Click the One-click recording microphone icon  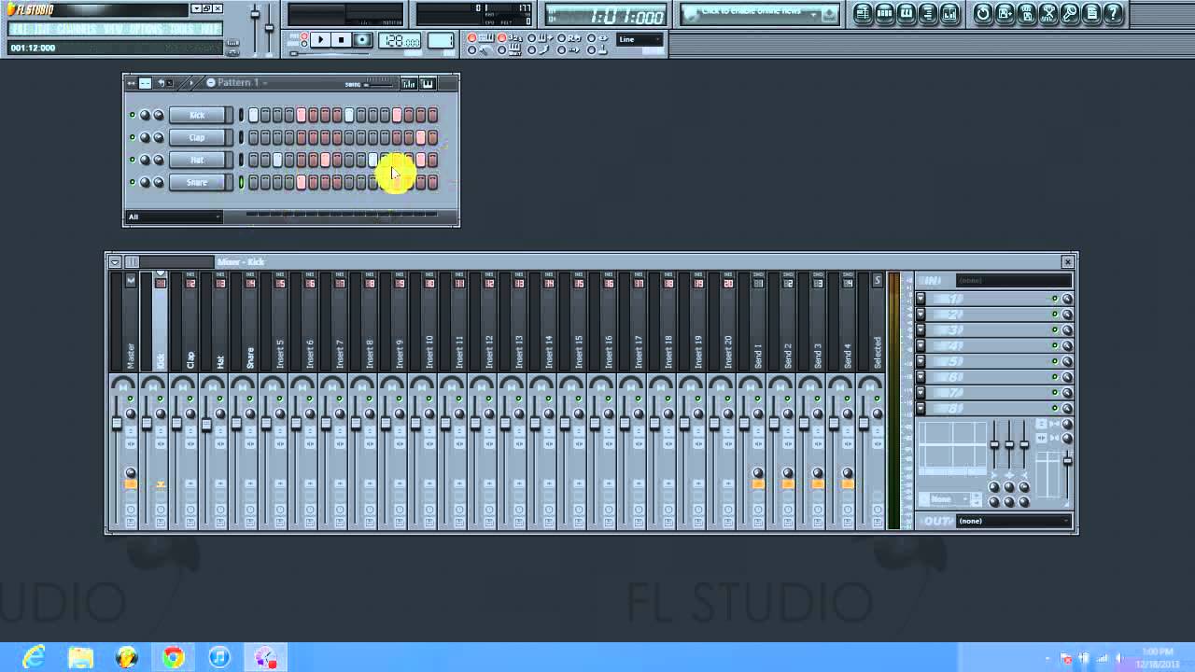click(x=1070, y=14)
